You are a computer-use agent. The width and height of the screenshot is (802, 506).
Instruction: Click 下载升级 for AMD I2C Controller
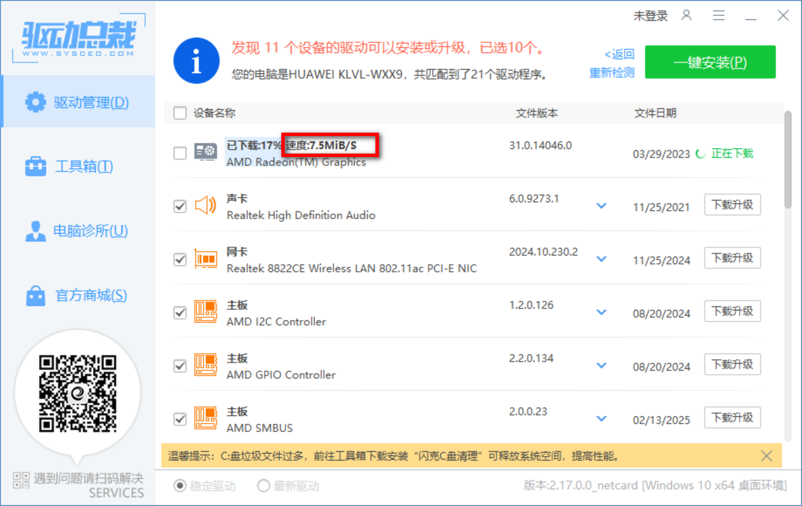pos(732,311)
